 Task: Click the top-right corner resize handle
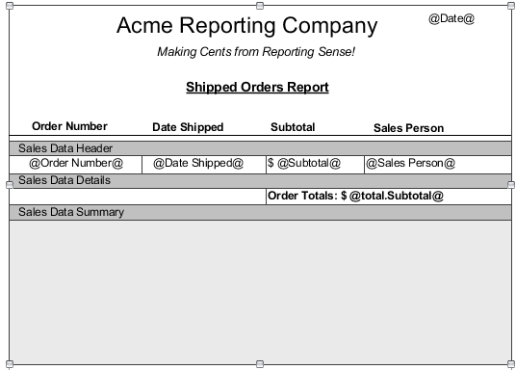coord(511,6)
